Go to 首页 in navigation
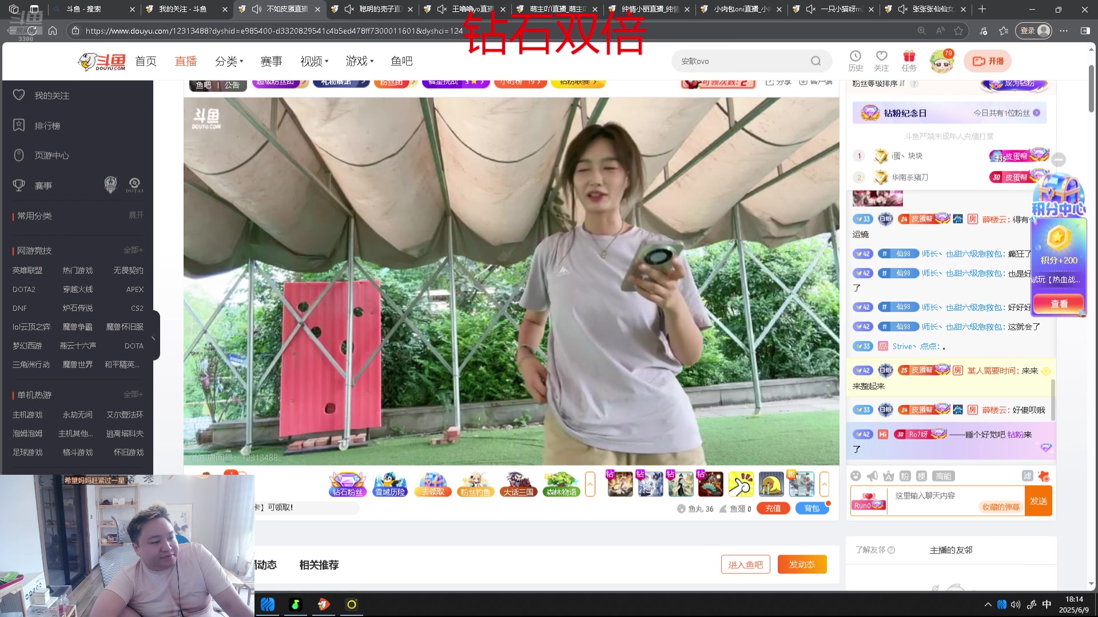1098x617 pixels. point(146,61)
